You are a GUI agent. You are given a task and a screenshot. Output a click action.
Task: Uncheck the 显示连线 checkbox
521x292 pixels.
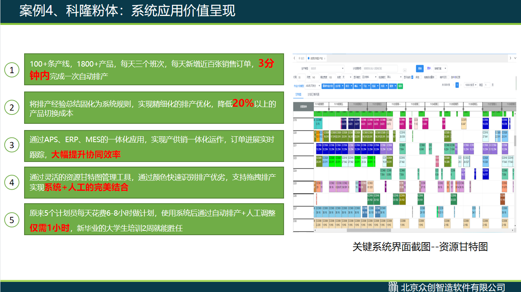pos(412,77)
